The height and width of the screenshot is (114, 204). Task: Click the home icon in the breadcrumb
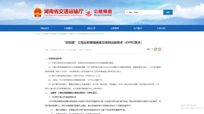coord(36,34)
